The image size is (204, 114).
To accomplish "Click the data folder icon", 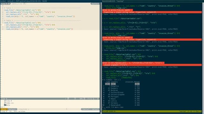I will tap(5, 105).
